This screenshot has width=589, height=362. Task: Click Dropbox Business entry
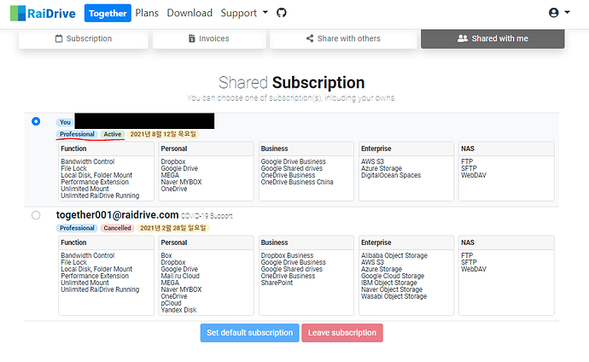tap(288, 255)
